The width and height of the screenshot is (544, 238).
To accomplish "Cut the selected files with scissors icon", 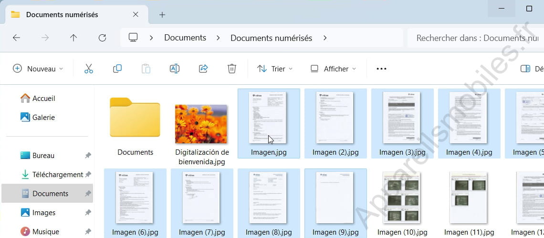I will coord(88,69).
